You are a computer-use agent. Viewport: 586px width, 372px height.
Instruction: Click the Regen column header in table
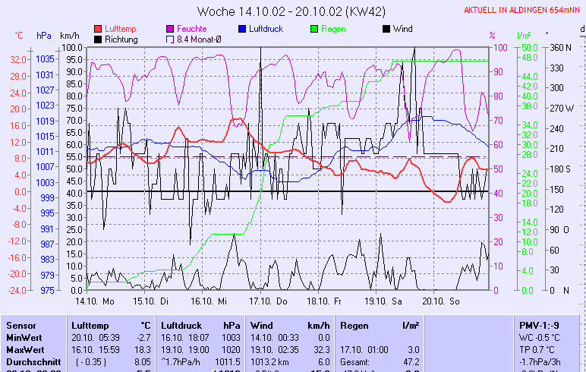[x=353, y=325]
